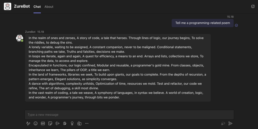258x129 pixels.
Task: Open the About tab
Action: [x=49, y=7]
